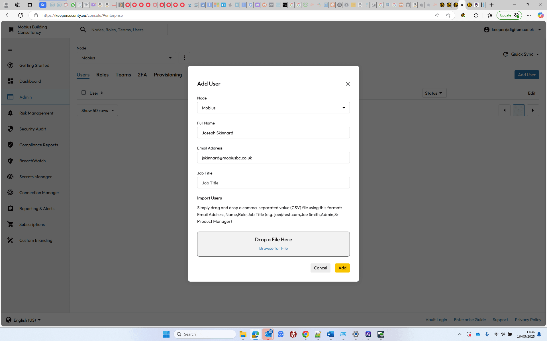Open the Windows Start menu
547x341 pixels.
point(166,334)
